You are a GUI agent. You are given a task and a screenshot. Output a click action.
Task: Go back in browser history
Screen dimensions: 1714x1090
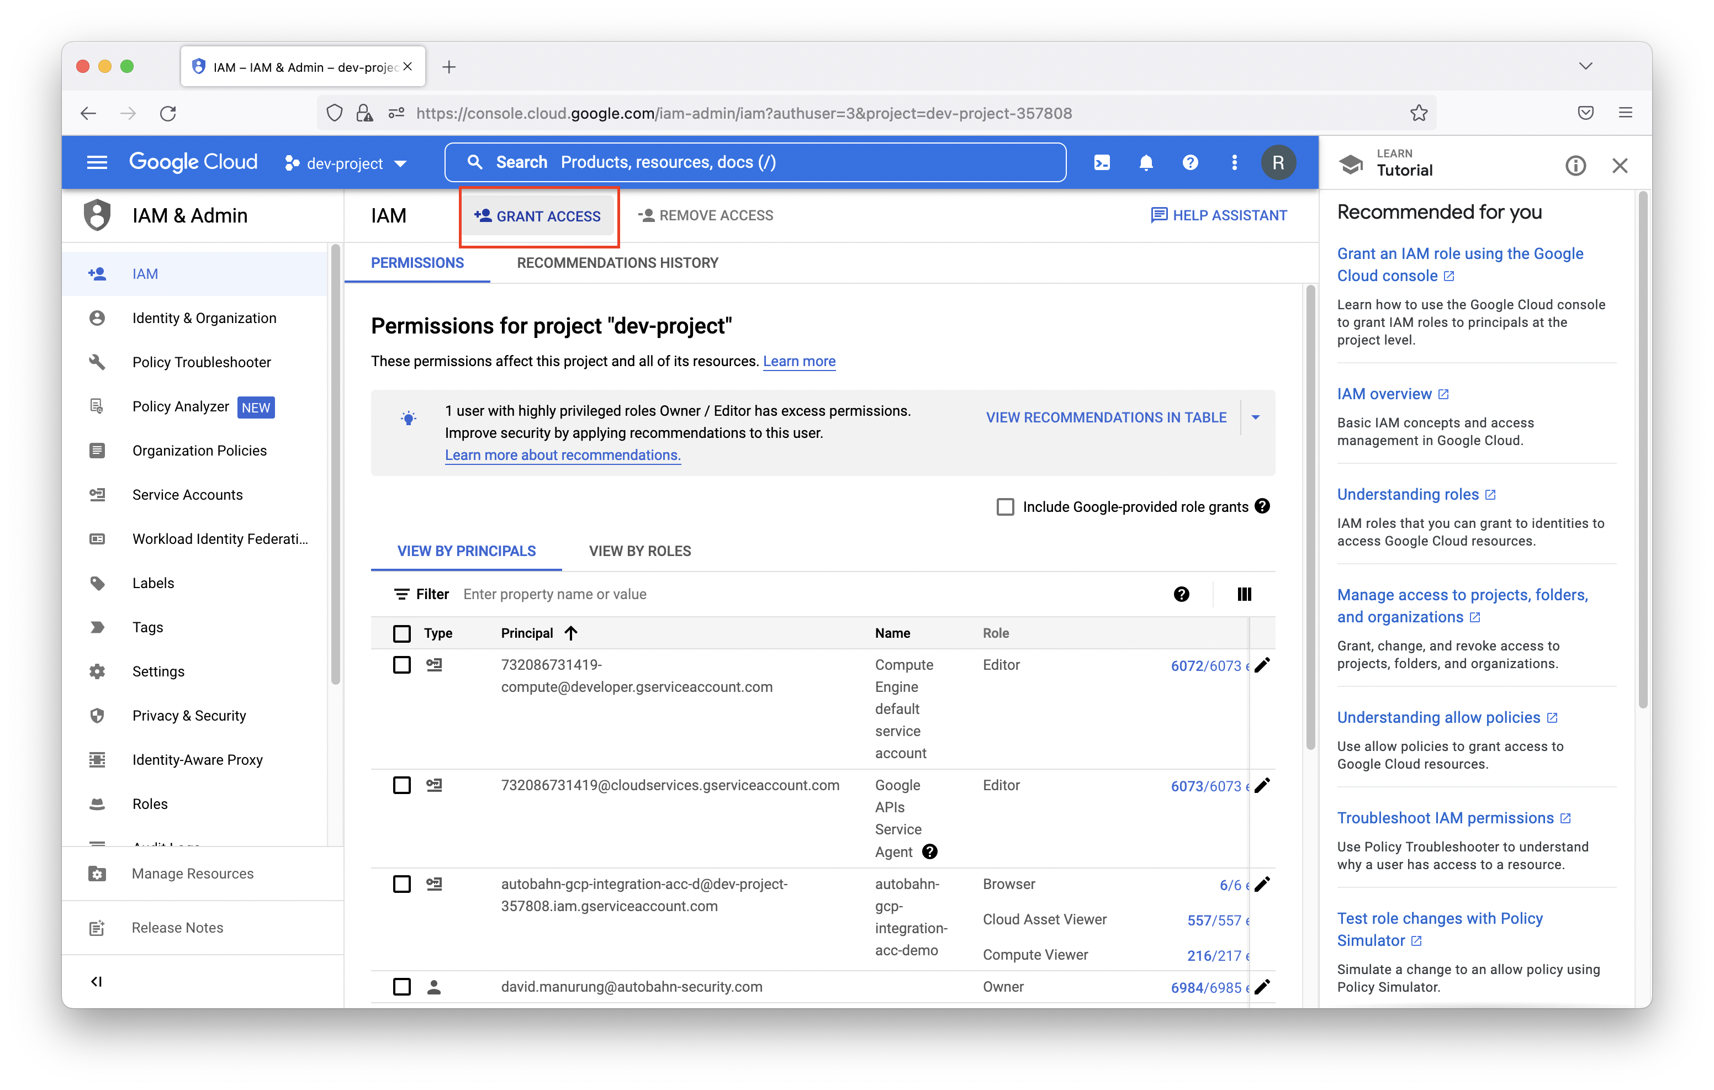point(88,113)
